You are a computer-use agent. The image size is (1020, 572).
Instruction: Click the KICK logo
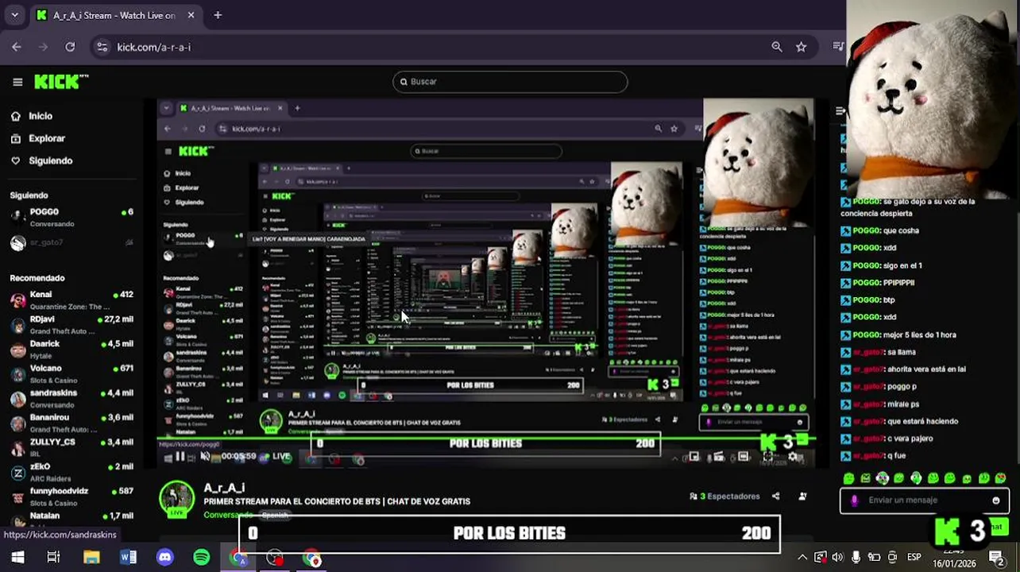click(x=61, y=82)
